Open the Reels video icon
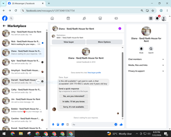The image size is (171, 137). pos(68,18)
